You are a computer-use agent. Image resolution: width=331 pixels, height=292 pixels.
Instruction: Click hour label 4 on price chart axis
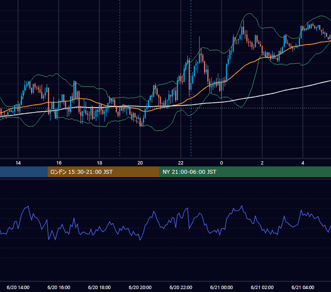pyautogui.click(x=303, y=163)
